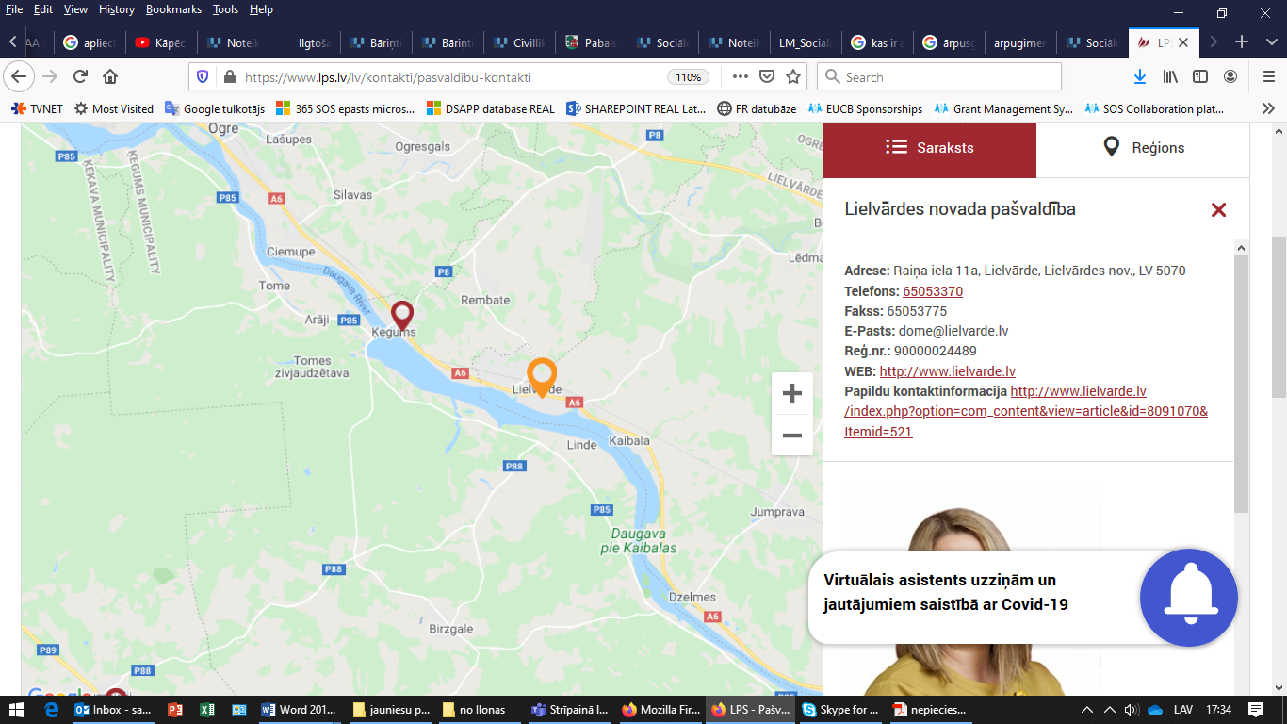Open Most Visited bookmarks folder
Viewport: 1287px width, 724px height.
pyautogui.click(x=113, y=108)
